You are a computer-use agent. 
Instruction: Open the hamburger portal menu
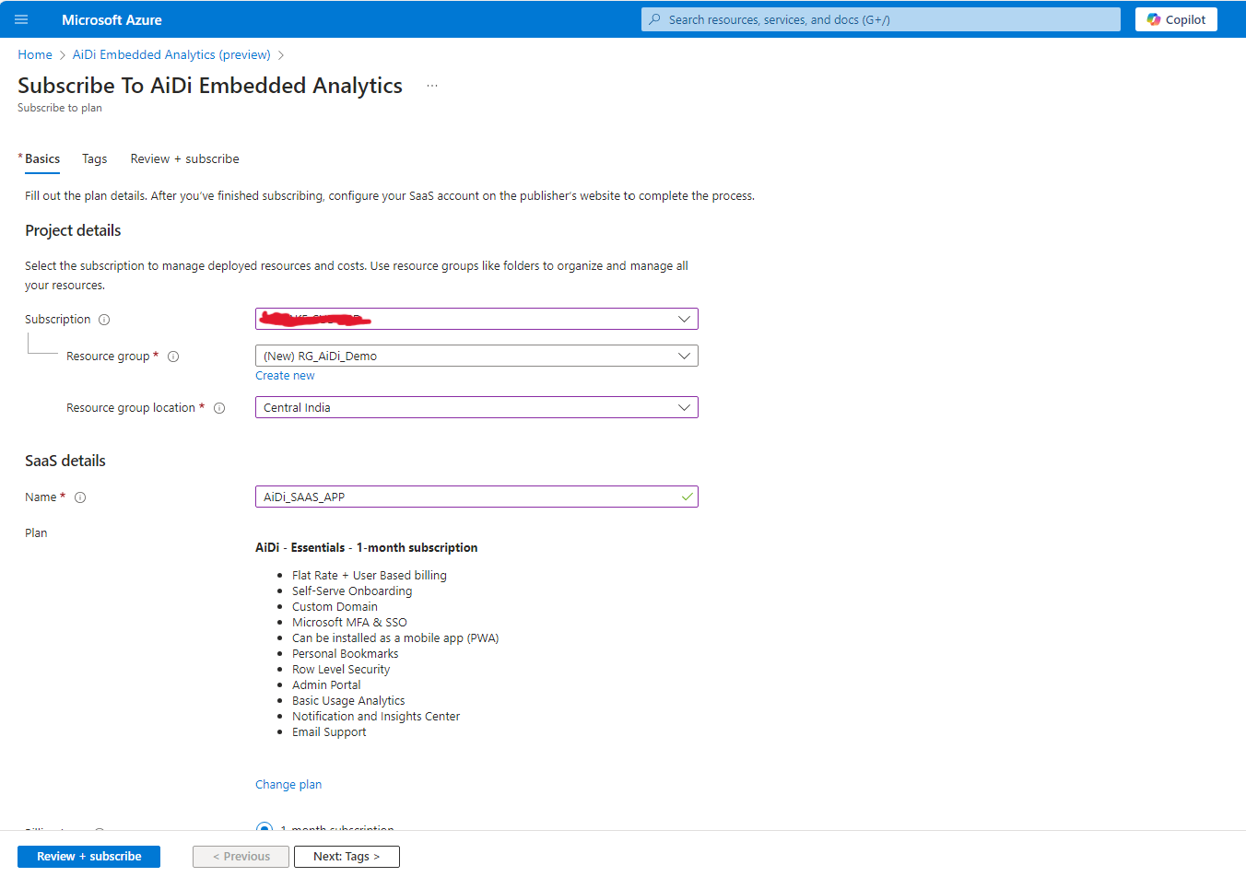click(21, 19)
